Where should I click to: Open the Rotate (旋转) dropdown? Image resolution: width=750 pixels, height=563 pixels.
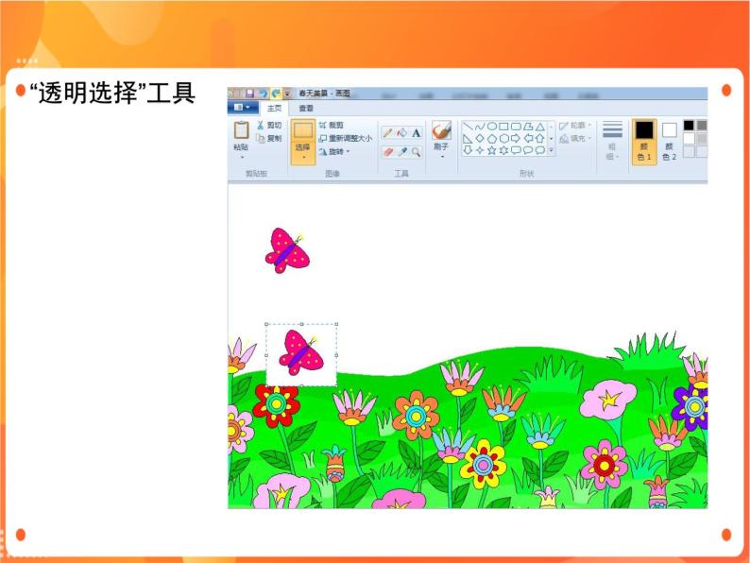point(334,151)
